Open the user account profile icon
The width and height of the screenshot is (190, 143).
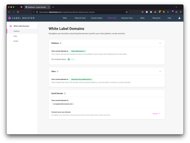pos(179,18)
